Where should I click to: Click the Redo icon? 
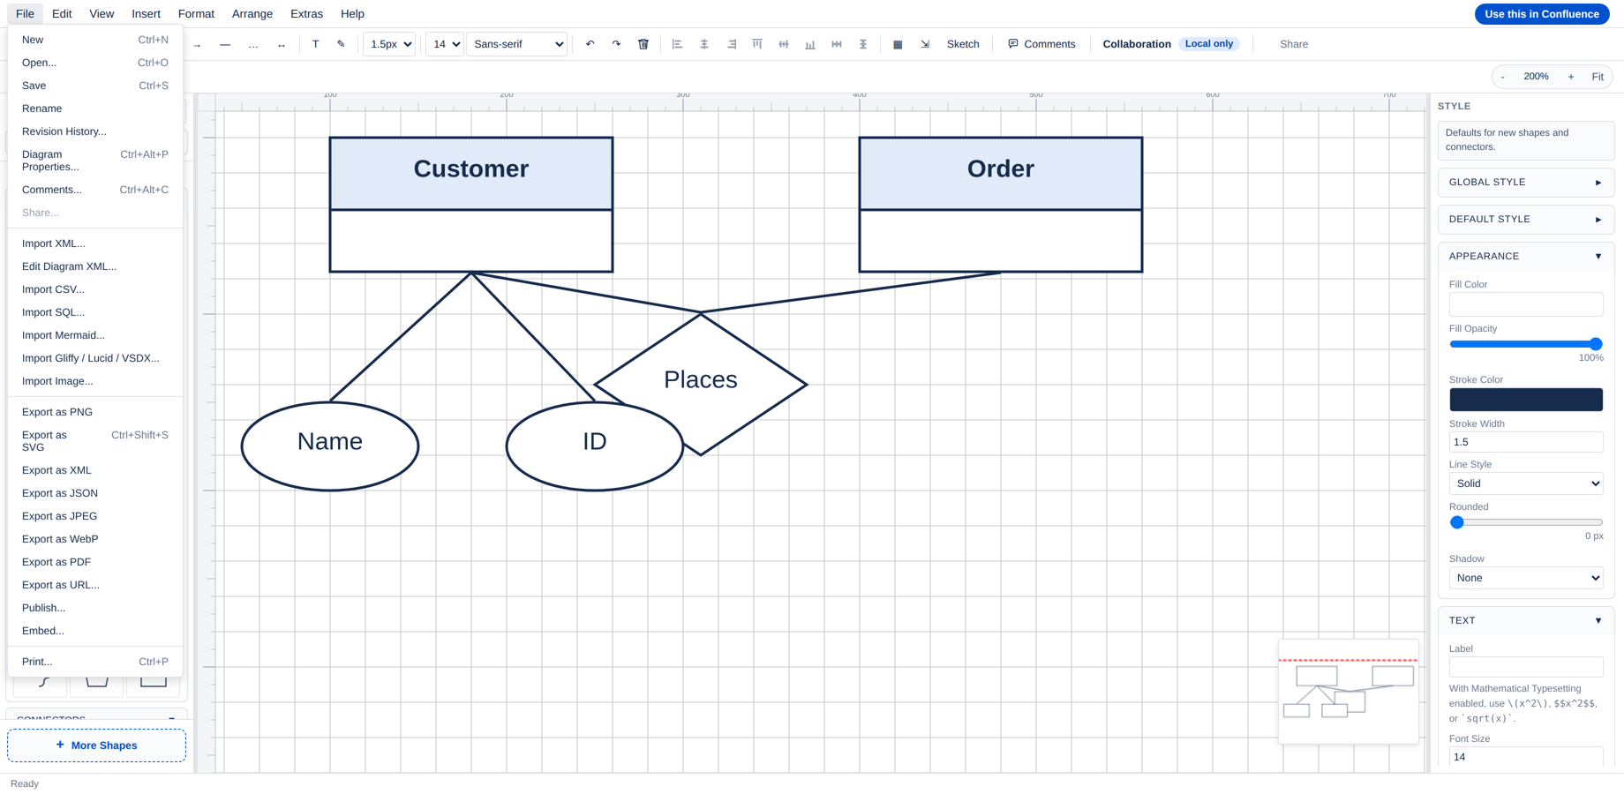(616, 44)
